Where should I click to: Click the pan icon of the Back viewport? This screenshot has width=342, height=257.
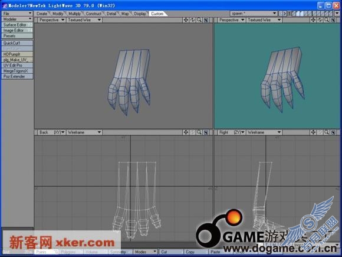tap(186, 132)
